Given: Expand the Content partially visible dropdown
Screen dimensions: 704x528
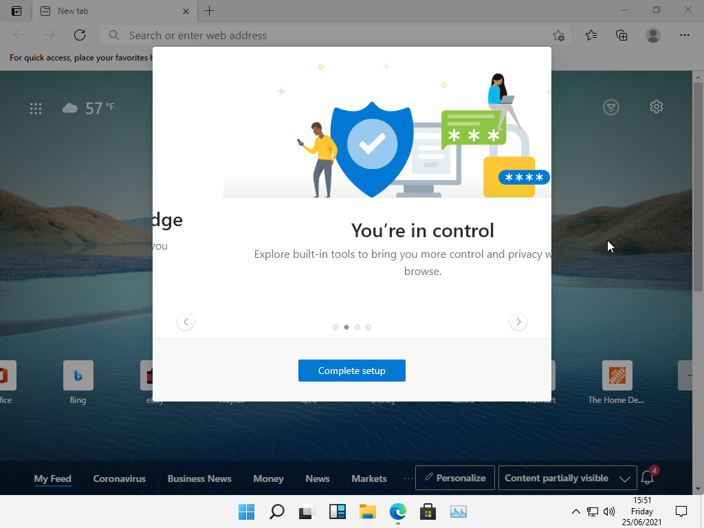Looking at the screenshot, I should tap(566, 478).
